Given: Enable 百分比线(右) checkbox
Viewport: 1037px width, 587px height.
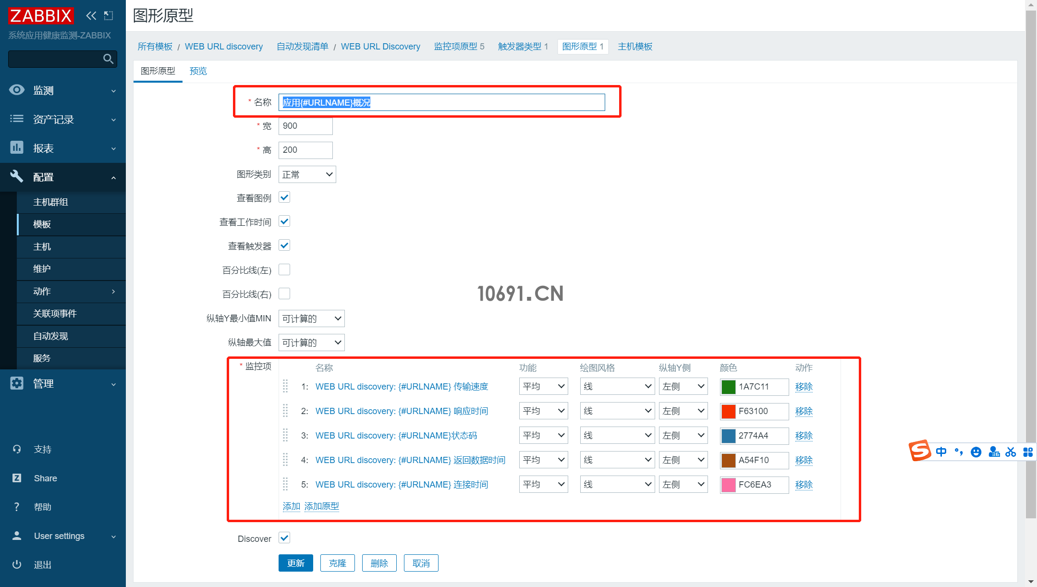Looking at the screenshot, I should (x=284, y=293).
